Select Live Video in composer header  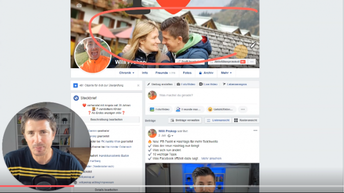(x=208, y=84)
